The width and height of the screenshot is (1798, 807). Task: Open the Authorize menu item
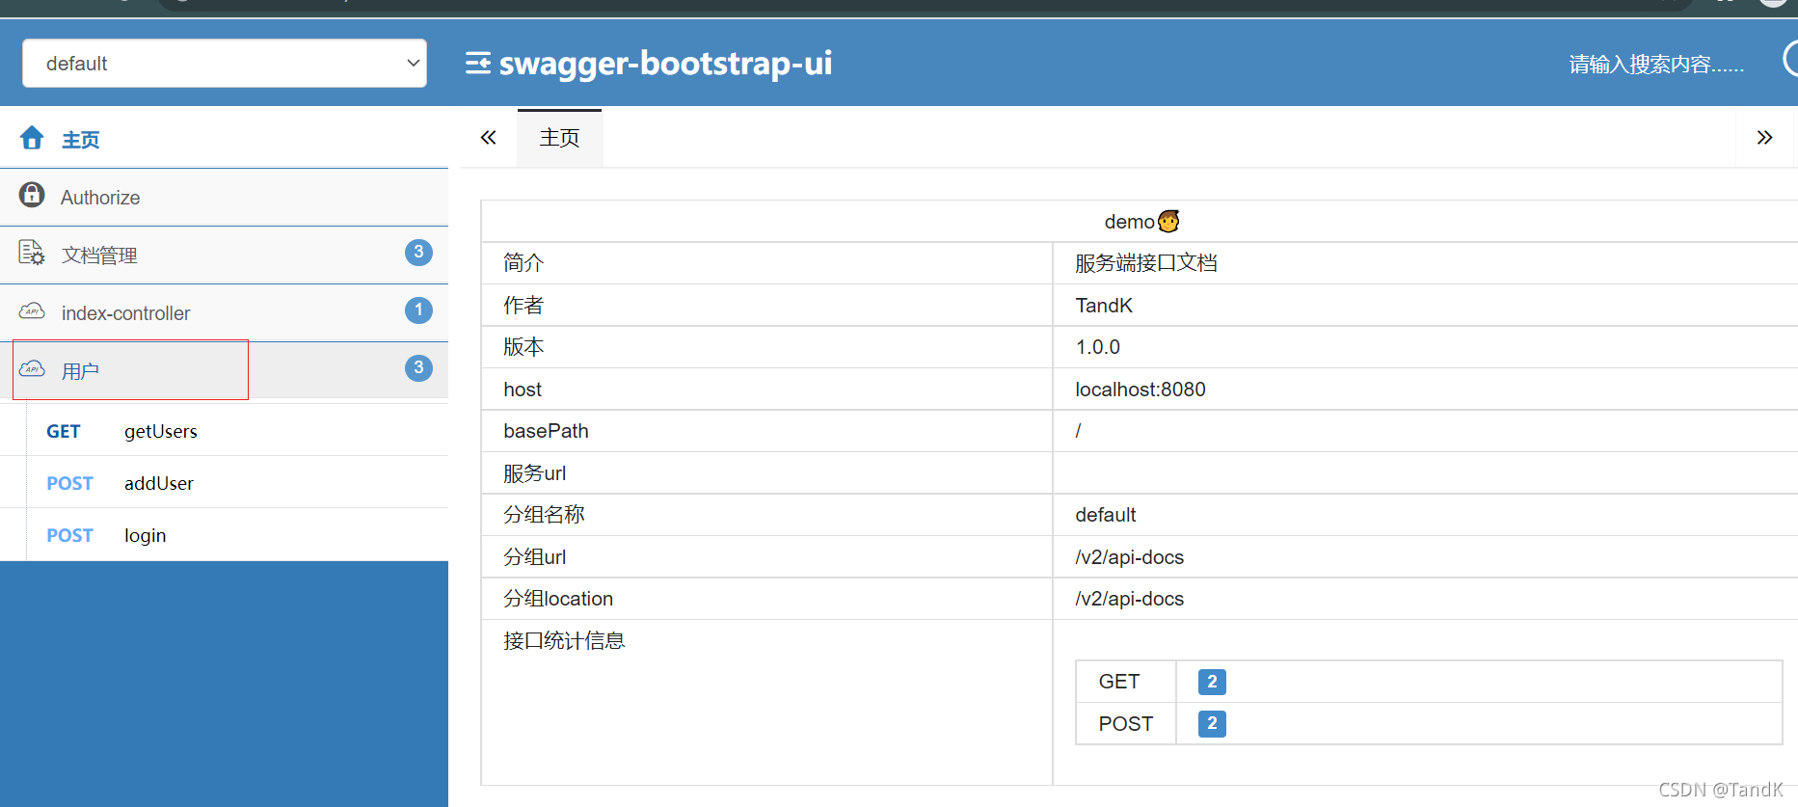click(x=224, y=198)
